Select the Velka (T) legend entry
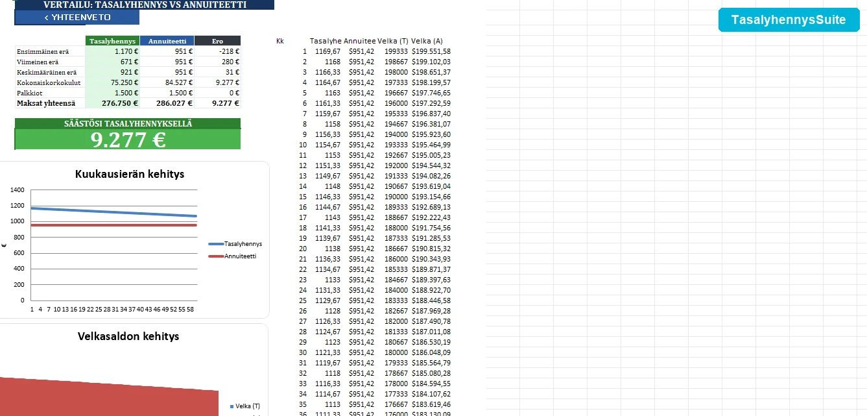867x416 pixels. (245, 406)
